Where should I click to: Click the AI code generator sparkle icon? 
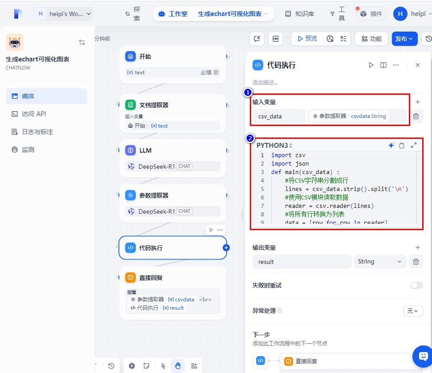coord(391,146)
